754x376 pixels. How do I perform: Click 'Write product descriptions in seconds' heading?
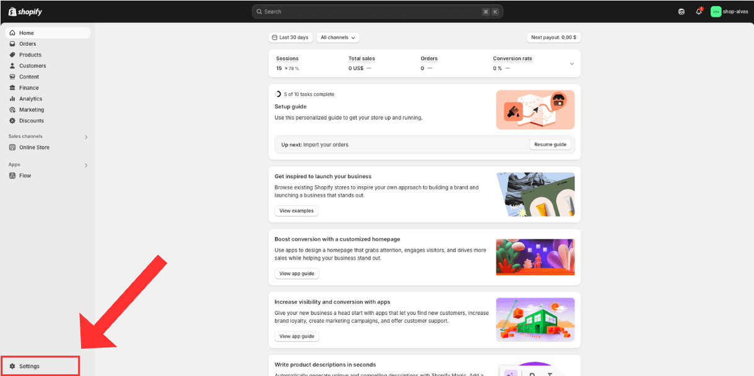click(325, 365)
